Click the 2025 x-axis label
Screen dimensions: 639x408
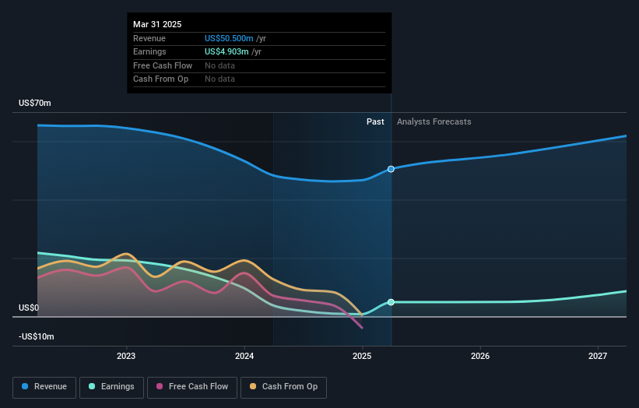click(362, 356)
